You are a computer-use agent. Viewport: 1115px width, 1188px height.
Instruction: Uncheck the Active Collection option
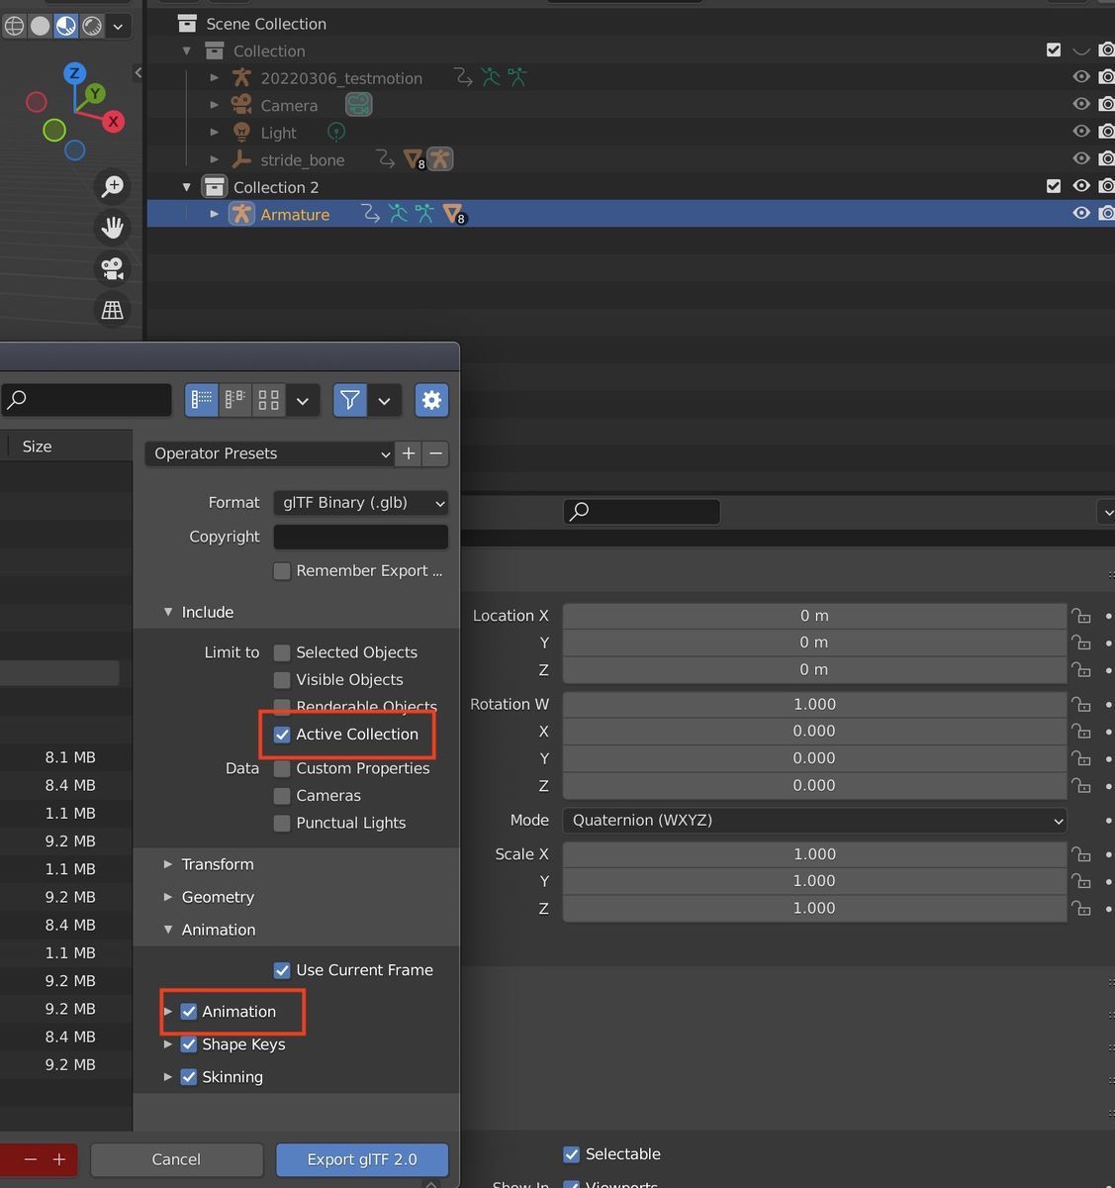point(282,734)
